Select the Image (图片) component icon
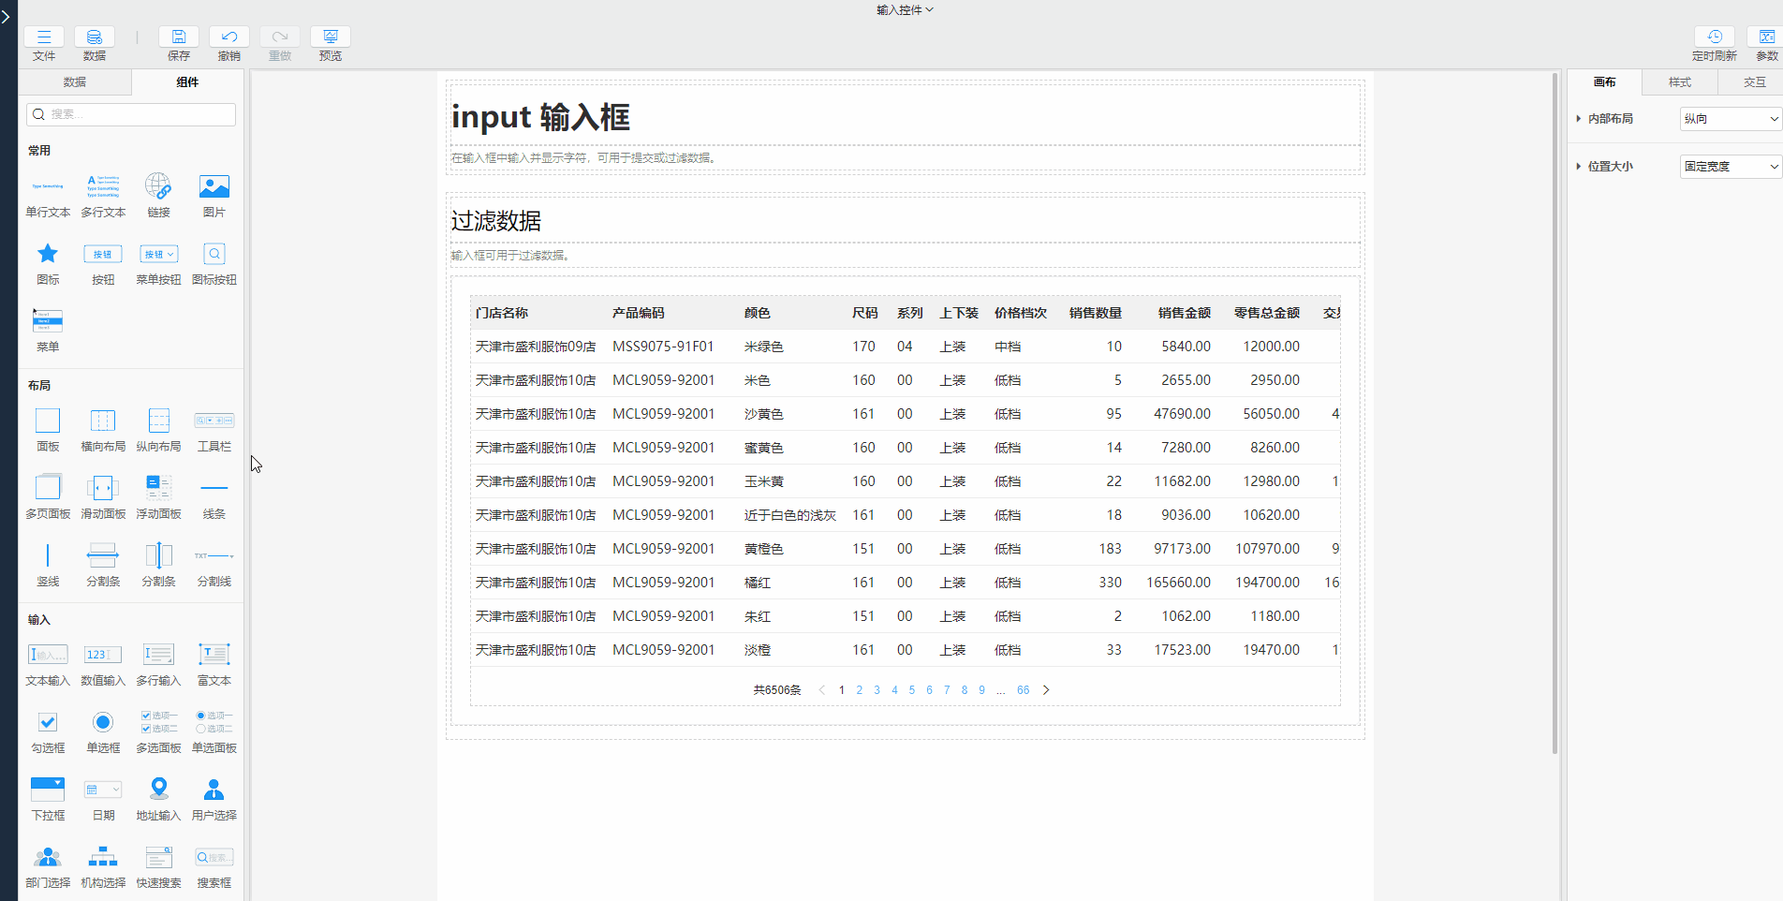 tap(214, 187)
